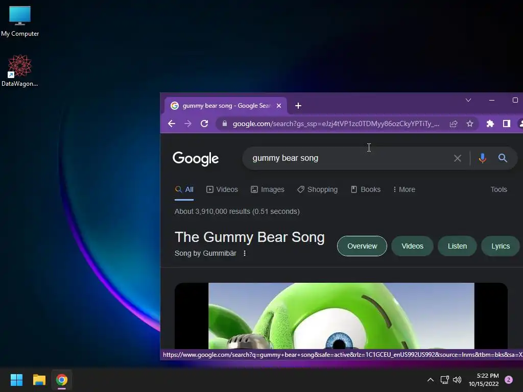
Task: Close the gummy bear song tab
Action: (x=279, y=106)
